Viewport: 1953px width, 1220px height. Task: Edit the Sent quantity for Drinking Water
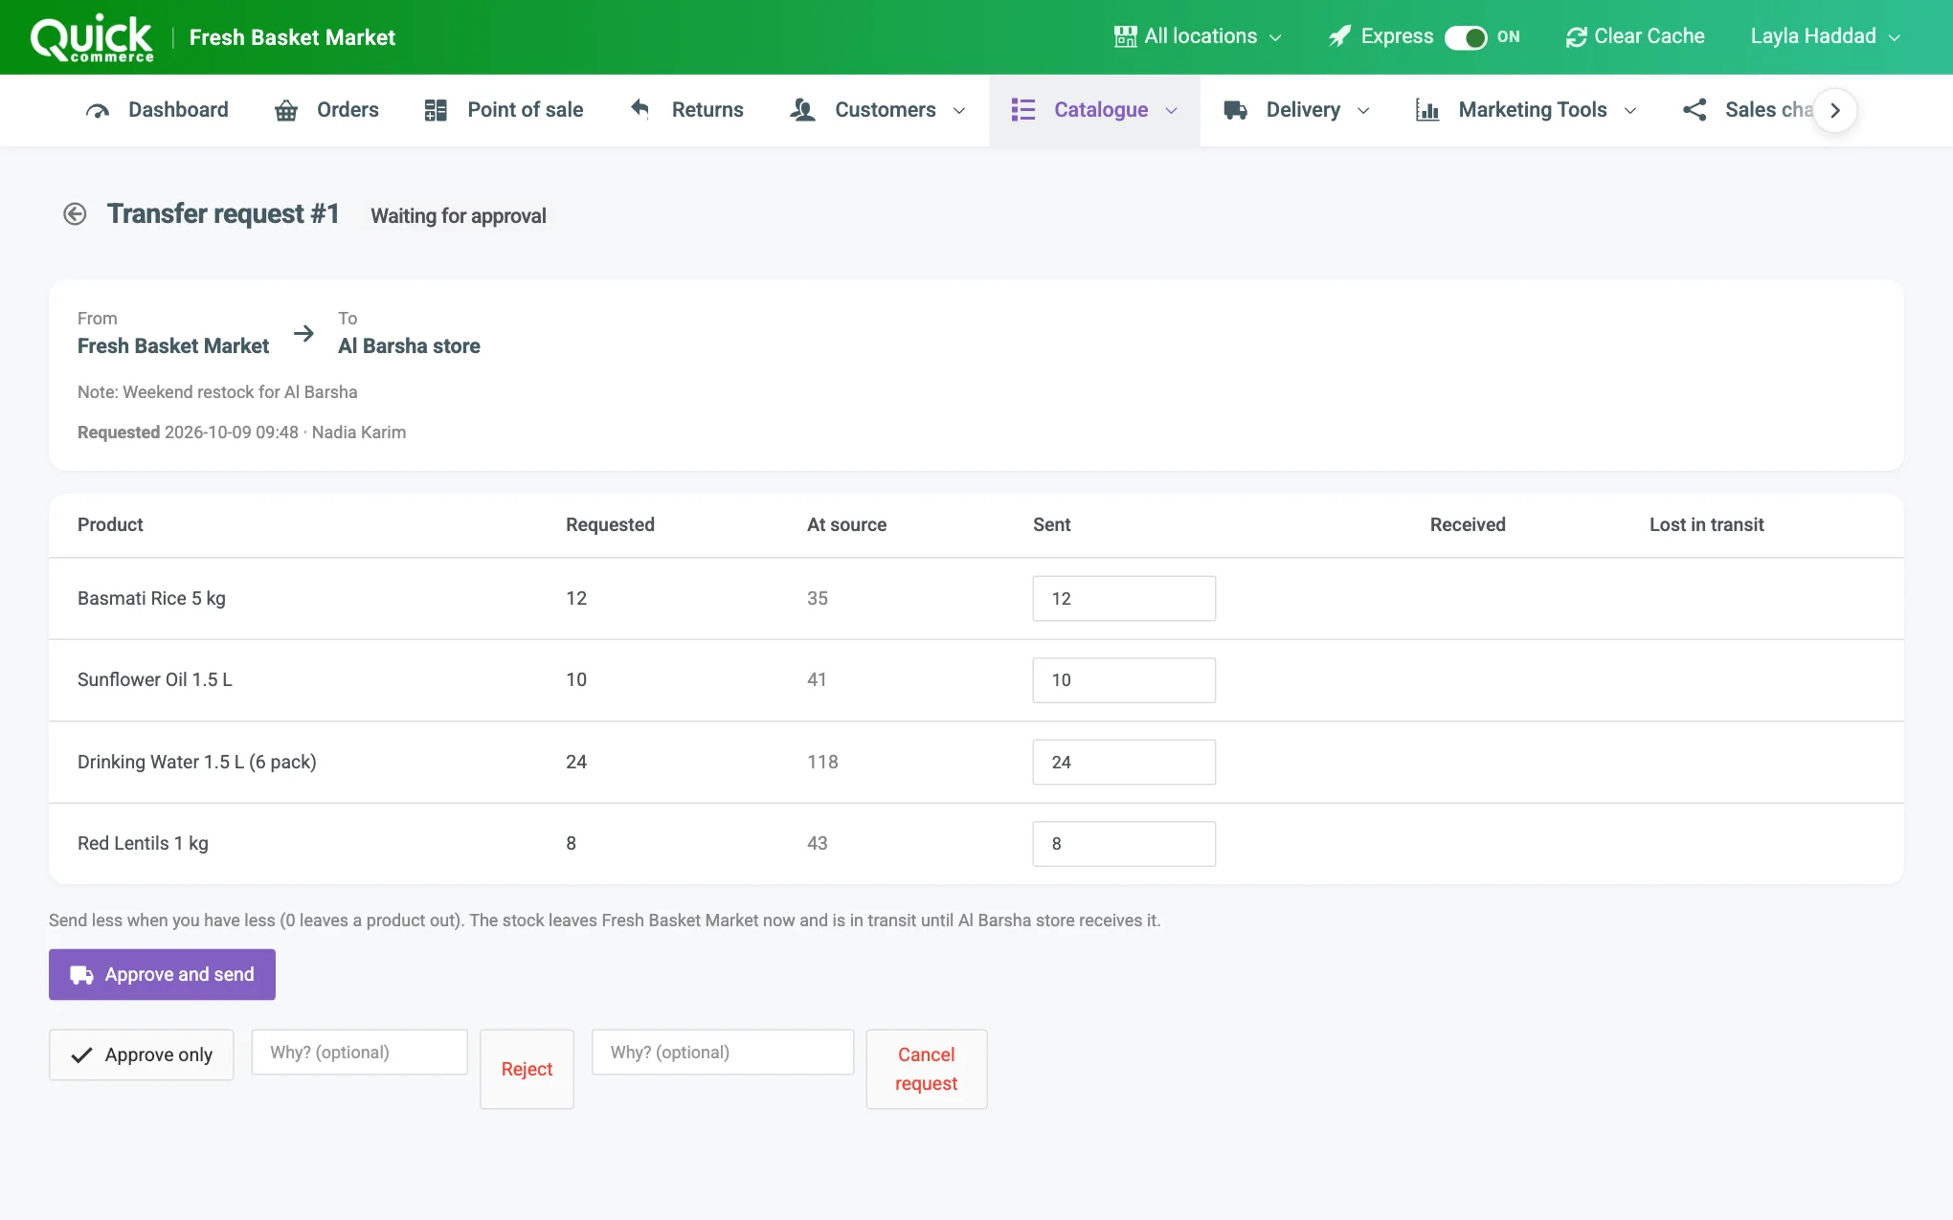click(1124, 763)
